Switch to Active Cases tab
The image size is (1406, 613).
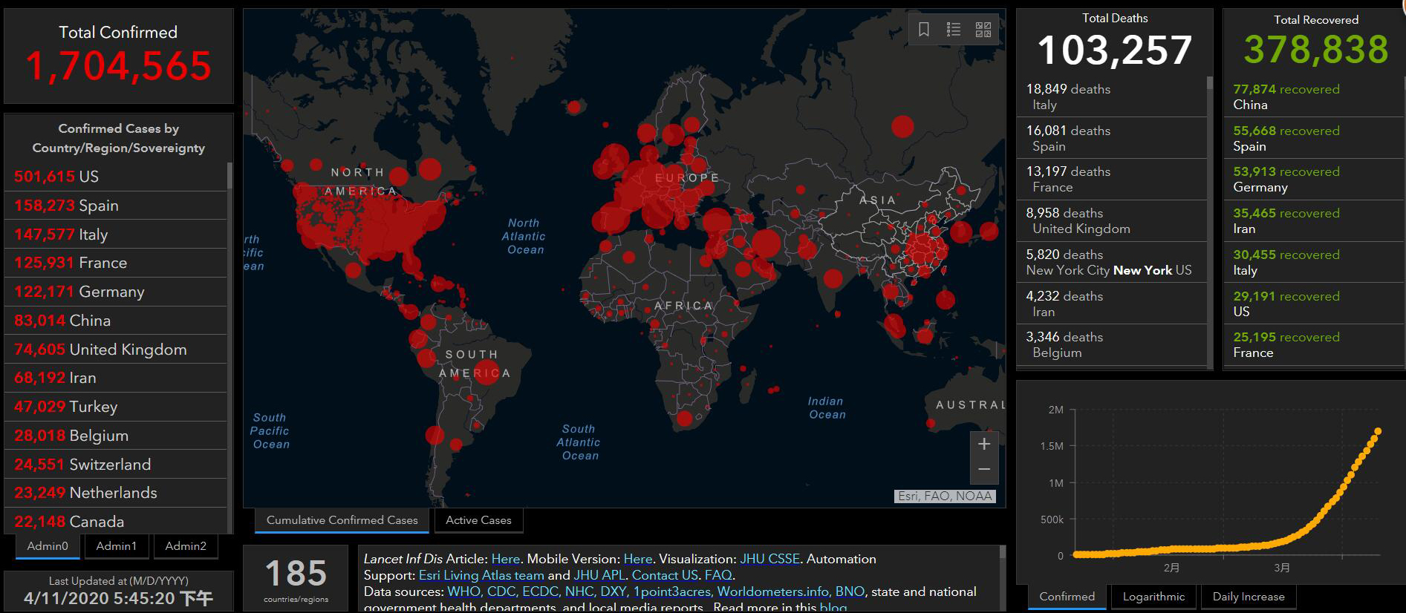478,520
